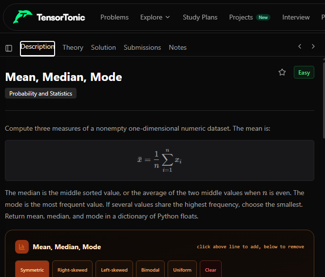Click the Probability and Statistics tag
The image size is (325, 277).
[x=40, y=93]
